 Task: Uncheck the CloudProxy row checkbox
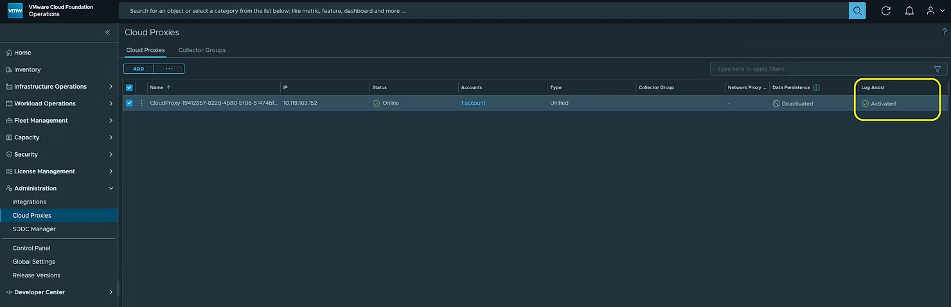[x=129, y=103]
